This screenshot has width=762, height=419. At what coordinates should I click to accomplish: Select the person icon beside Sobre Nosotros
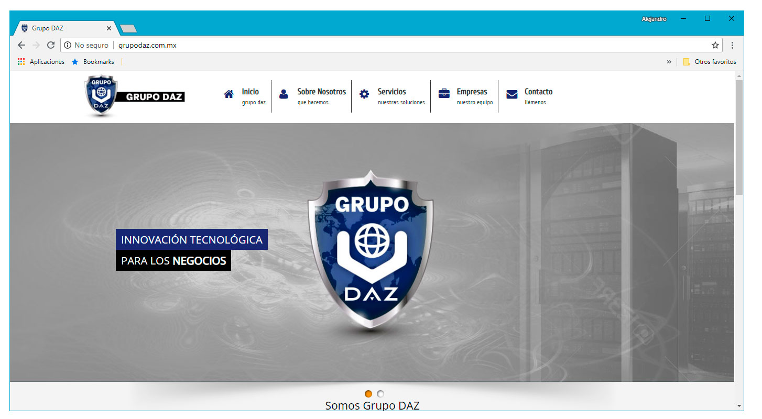[x=284, y=93]
